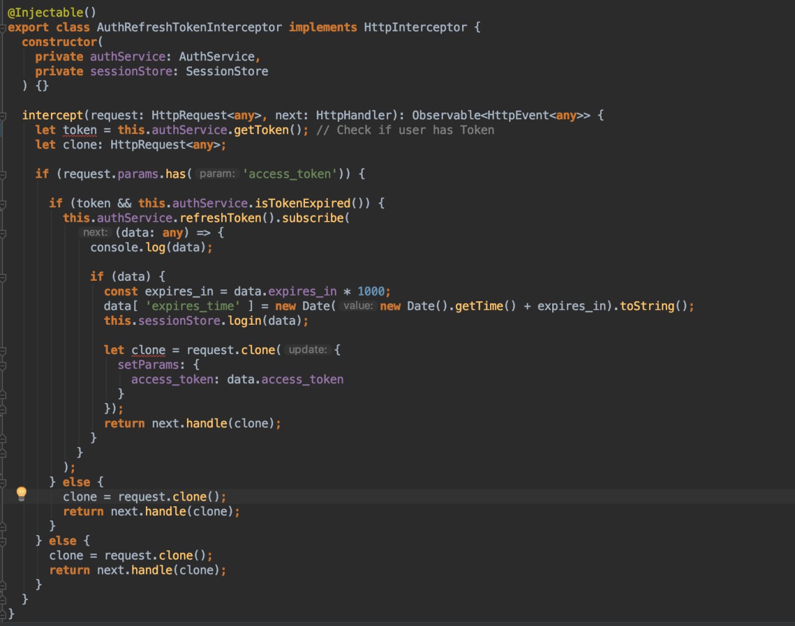Click the setParams property name
This screenshot has width=795, height=626.
(x=148, y=365)
